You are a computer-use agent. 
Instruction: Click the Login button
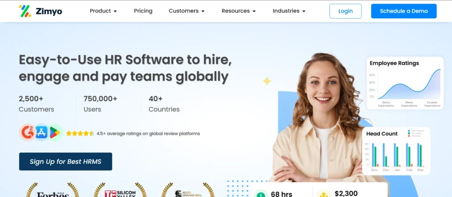345,11
